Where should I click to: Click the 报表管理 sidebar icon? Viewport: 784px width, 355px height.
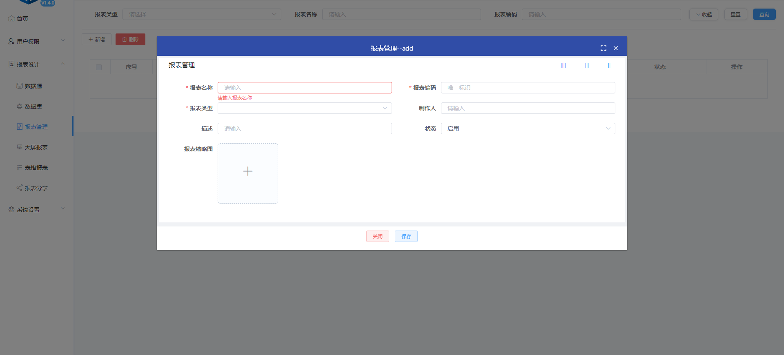coord(20,126)
